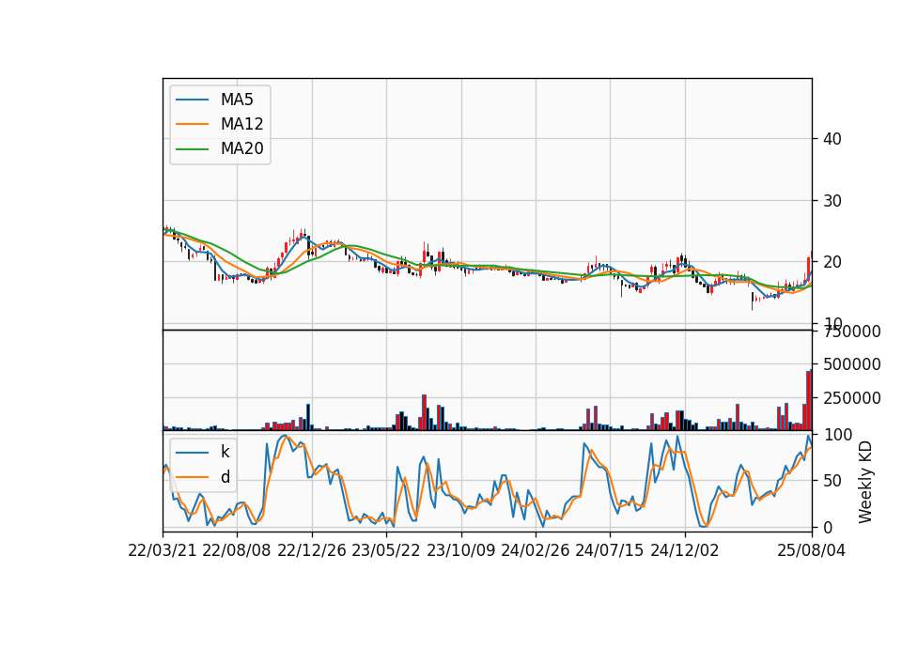Click the 22/03/21 date axis label
902x648 pixels.
(163, 550)
